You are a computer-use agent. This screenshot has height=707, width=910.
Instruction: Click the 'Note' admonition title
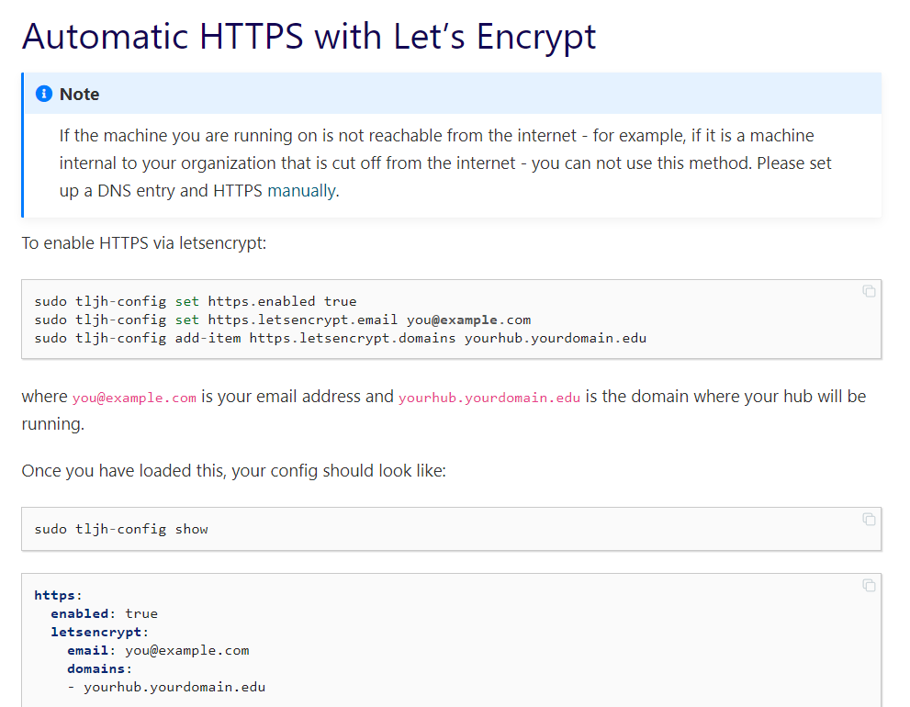coord(79,94)
